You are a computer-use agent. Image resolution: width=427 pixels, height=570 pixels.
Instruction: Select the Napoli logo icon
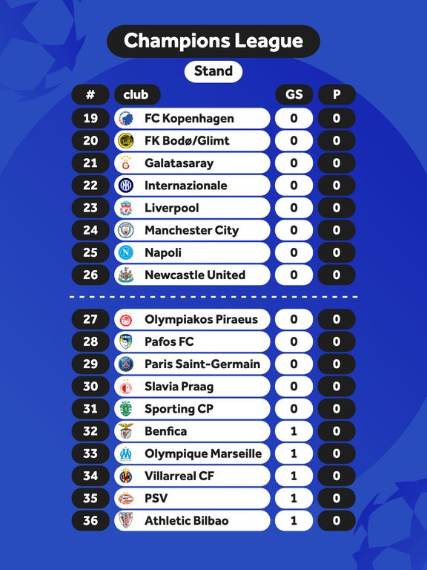pyautogui.click(x=126, y=252)
